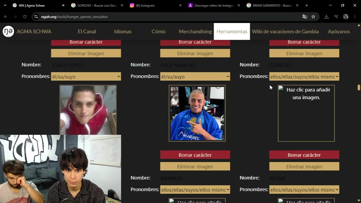Click the MERNUEL name field
This screenshot has height=203, width=361.
[x=195, y=178]
